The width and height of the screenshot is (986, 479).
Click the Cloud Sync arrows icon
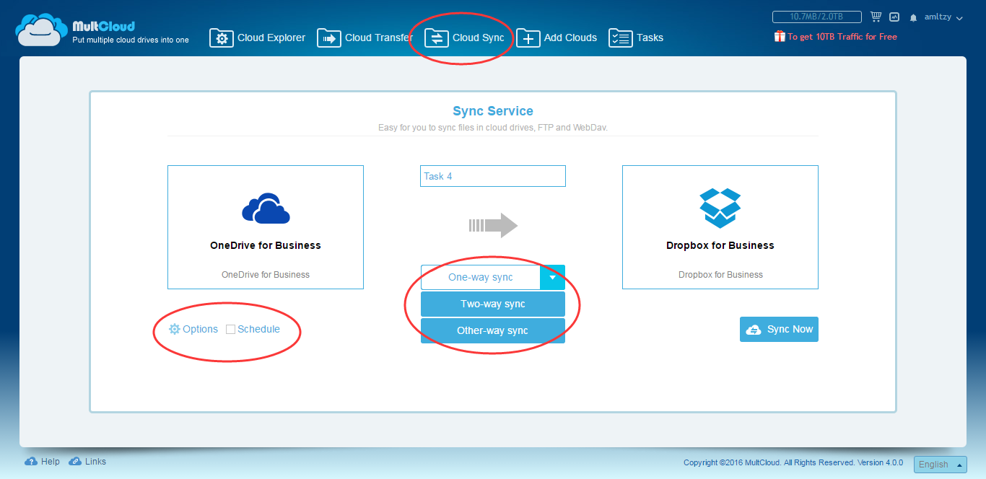[436, 38]
